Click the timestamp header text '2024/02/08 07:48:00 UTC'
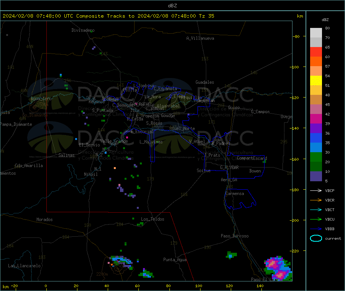345x291 pixels. click(38, 16)
